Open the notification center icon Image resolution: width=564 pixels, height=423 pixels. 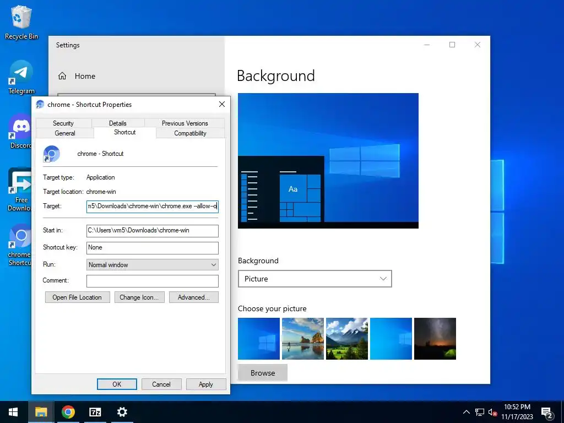tap(547, 413)
